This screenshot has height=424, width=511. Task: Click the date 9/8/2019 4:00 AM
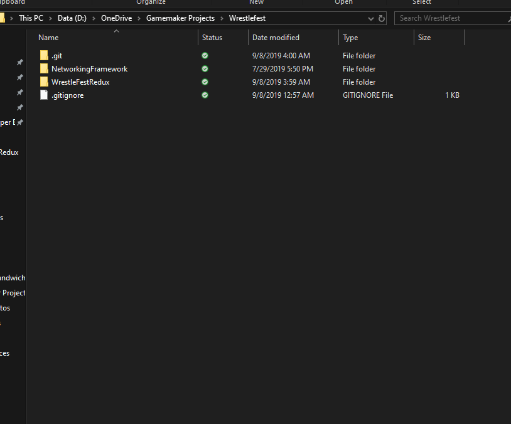281,56
